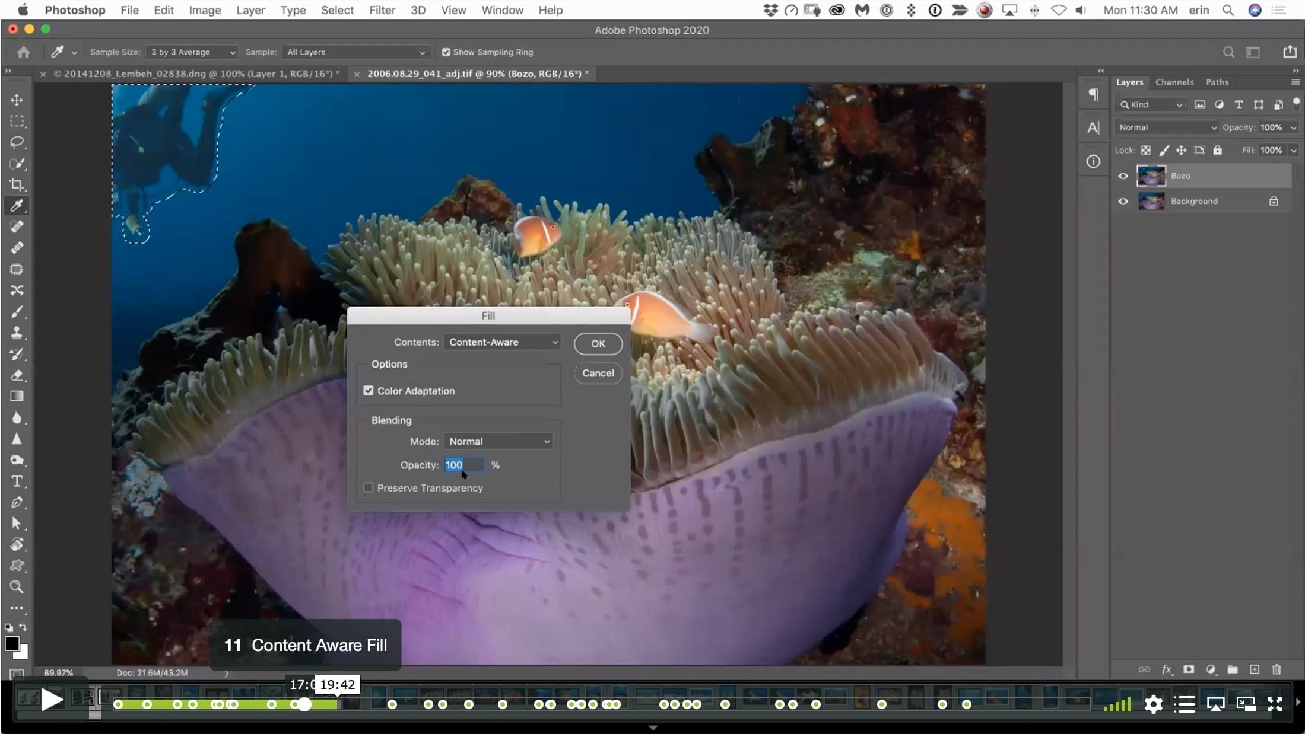Select the Move tool
1305x734 pixels.
pos(17,100)
